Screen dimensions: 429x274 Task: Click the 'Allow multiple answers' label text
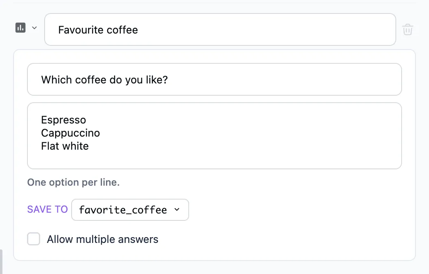103,239
